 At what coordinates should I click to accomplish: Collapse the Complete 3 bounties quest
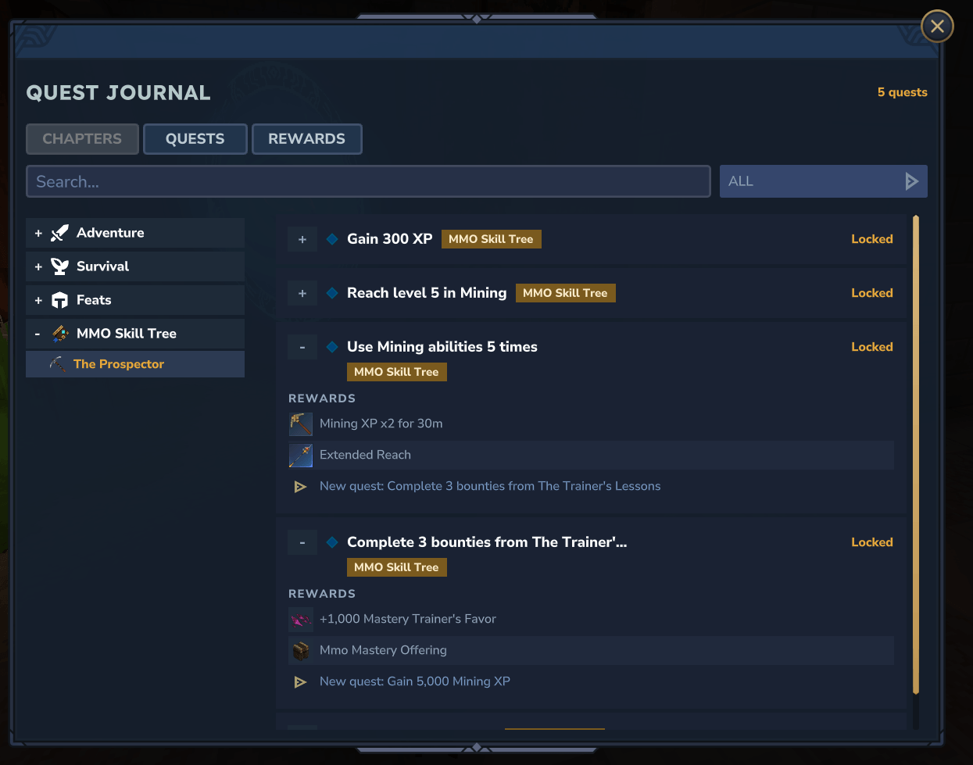point(302,542)
